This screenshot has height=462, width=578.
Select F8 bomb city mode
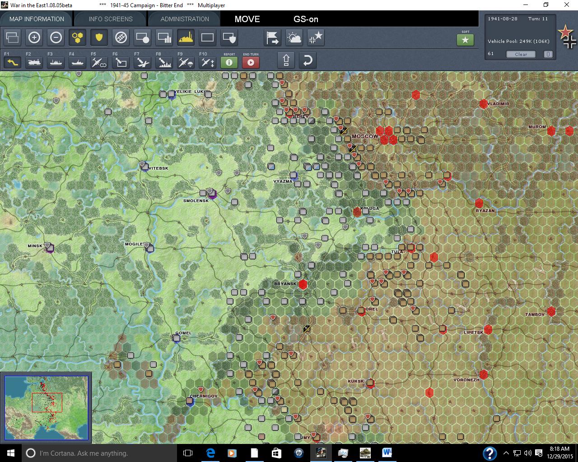click(164, 61)
